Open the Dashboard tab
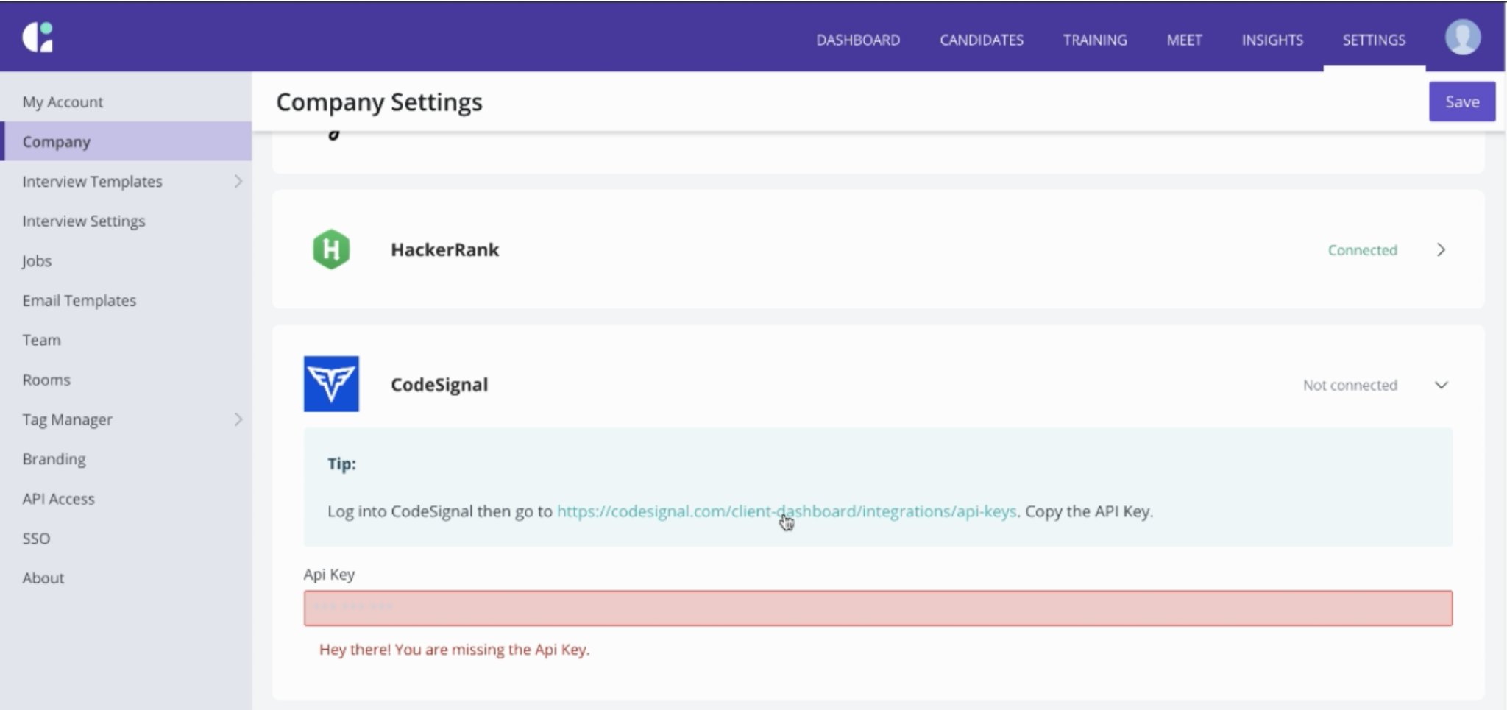This screenshot has height=710, width=1507. 858,40
